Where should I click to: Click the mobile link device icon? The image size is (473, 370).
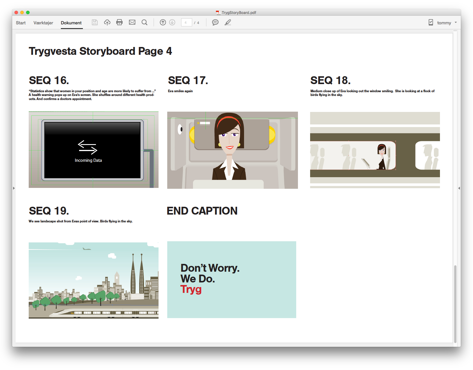click(431, 22)
